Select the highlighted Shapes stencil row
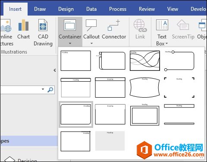This screenshot has width=207, height=162. (29, 141)
